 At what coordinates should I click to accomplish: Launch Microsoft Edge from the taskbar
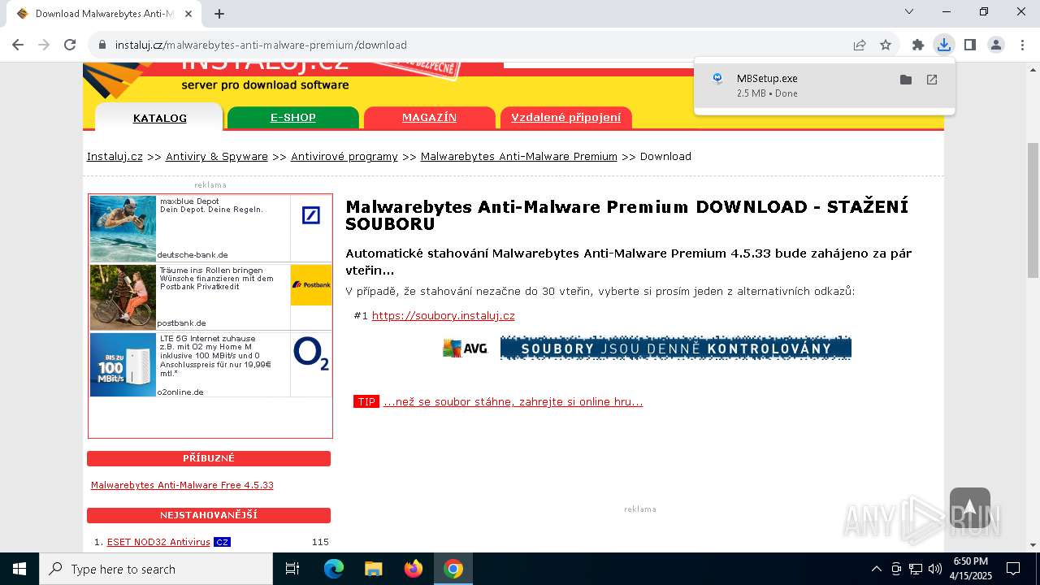pos(334,569)
